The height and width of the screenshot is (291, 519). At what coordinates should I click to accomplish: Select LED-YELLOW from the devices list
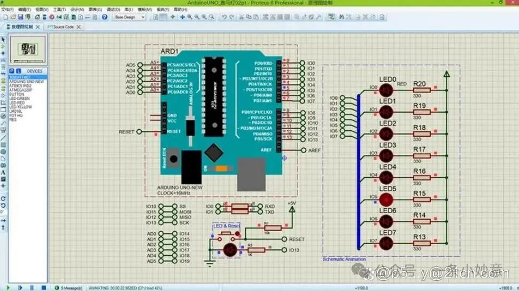click(x=20, y=107)
